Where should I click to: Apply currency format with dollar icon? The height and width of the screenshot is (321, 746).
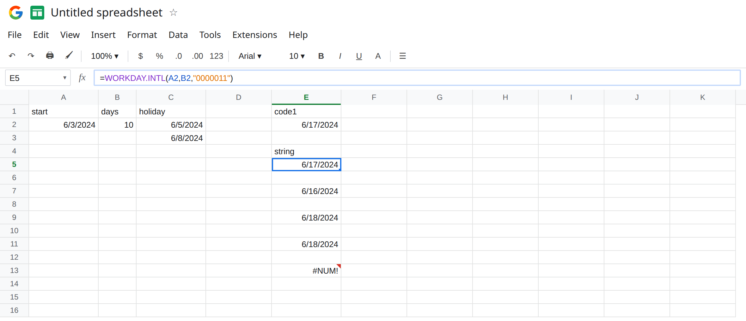coord(141,56)
